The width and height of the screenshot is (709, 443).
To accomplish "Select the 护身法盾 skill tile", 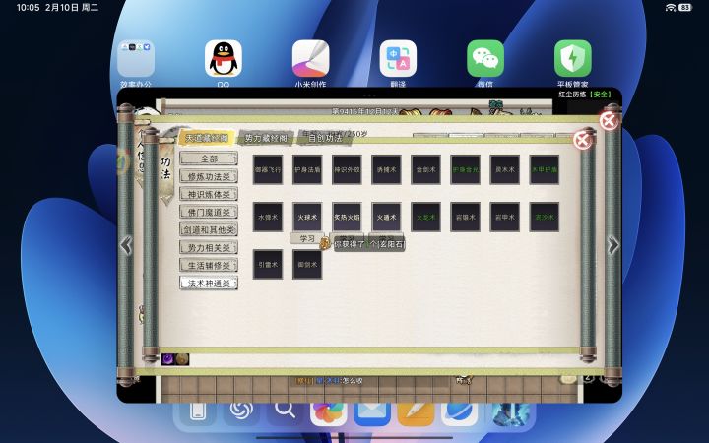I will [307, 169].
